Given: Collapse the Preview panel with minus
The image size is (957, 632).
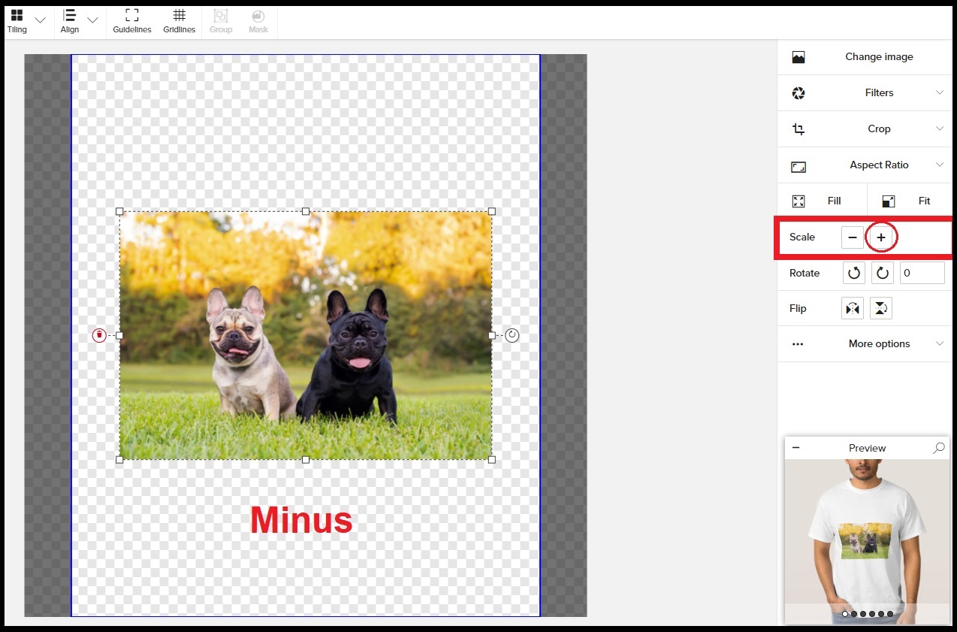Looking at the screenshot, I should (795, 448).
